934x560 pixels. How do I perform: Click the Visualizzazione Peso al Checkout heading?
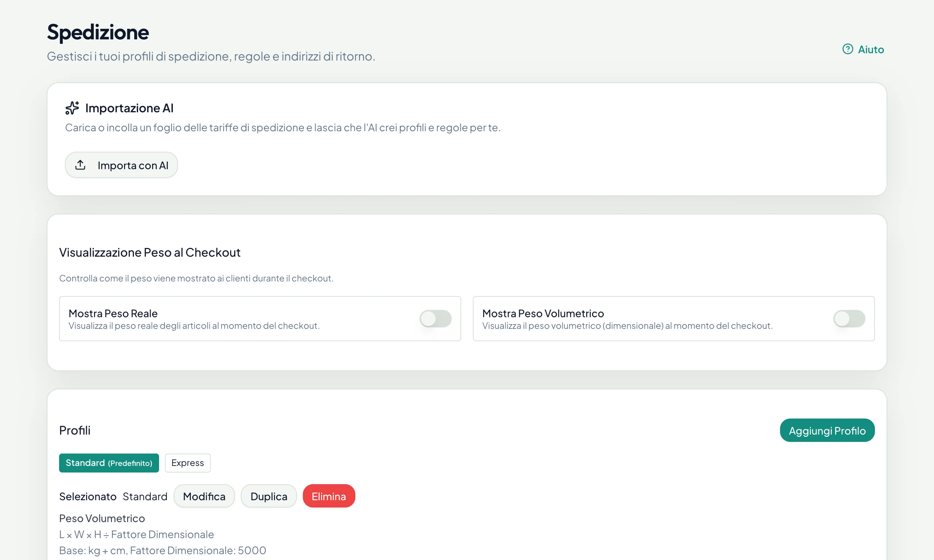150,252
